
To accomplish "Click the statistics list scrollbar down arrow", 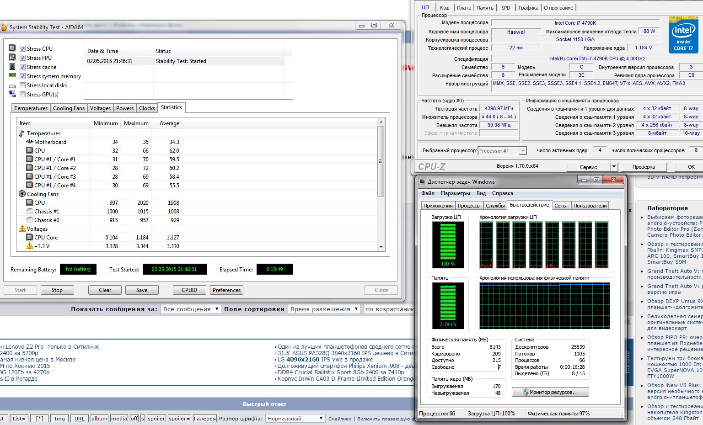I will click(x=381, y=247).
